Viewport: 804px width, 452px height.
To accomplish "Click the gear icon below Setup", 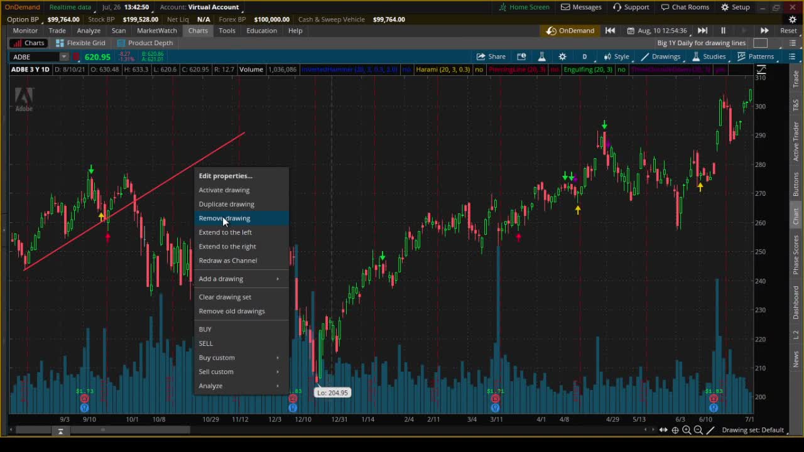I will (x=793, y=19).
